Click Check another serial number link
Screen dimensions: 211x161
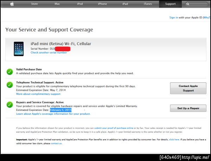point(49,53)
